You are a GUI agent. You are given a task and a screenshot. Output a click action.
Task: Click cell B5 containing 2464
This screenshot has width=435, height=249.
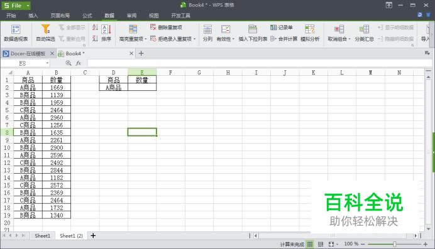[x=57, y=110]
